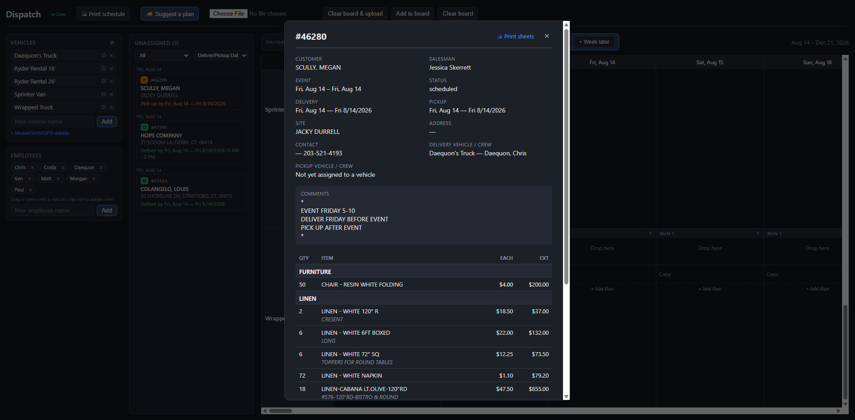The width and height of the screenshot is (855, 420).
Task: Remove employee Paul chip
Action: pyautogui.click(x=30, y=190)
